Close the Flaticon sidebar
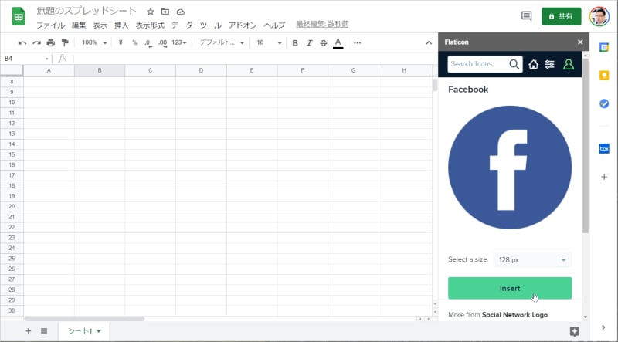The width and height of the screenshot is (618, 342). click(580, 42)
